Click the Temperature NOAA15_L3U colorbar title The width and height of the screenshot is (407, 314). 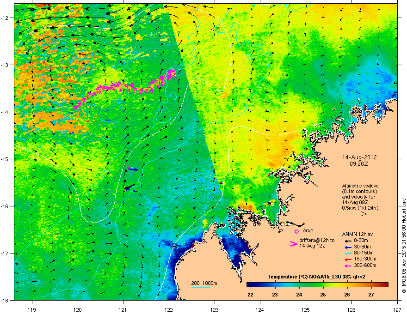(316, 277)
